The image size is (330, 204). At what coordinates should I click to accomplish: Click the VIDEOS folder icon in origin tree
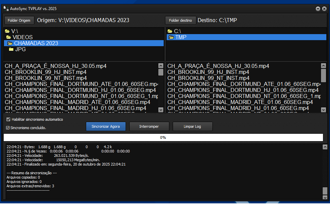[9, 37]
